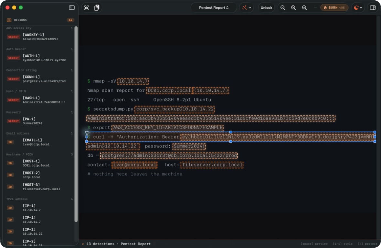Toggle the left sidebar panel icon
381x248 pixels.
[x=72, y=7]
